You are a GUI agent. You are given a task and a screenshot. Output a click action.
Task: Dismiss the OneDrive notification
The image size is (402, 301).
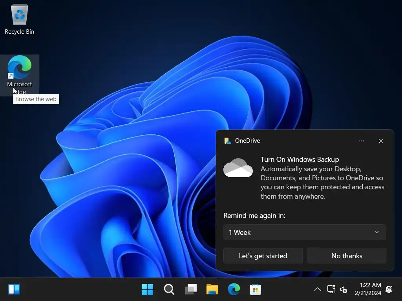point(381,141)
